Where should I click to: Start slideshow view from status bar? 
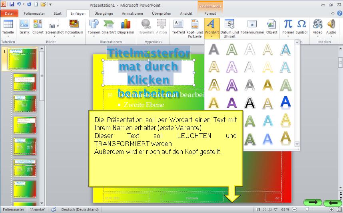[x=276, y=209]
